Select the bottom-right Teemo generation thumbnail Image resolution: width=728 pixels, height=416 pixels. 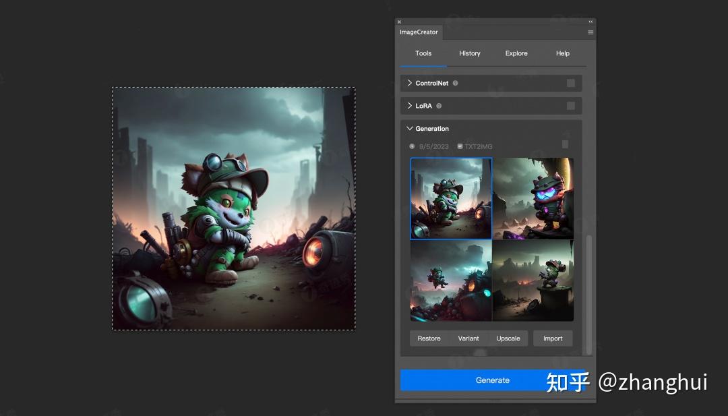533,280
